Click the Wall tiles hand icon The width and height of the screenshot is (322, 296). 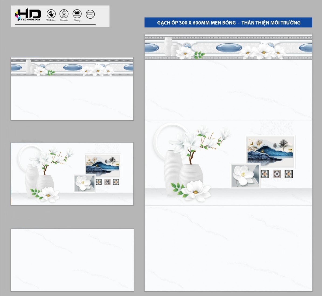tap(51, 14)
